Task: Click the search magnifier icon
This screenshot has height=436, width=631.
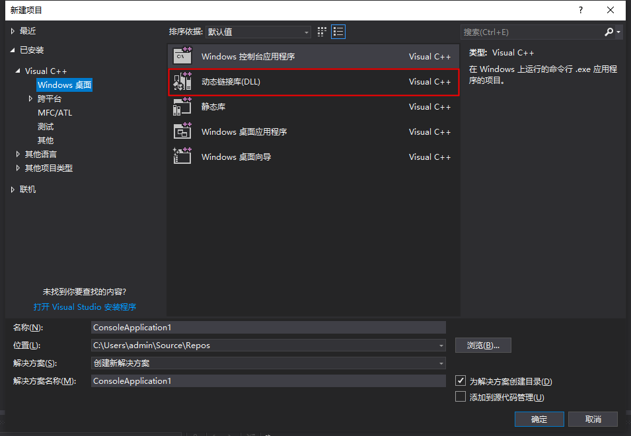Action: [x=609, y=32]
